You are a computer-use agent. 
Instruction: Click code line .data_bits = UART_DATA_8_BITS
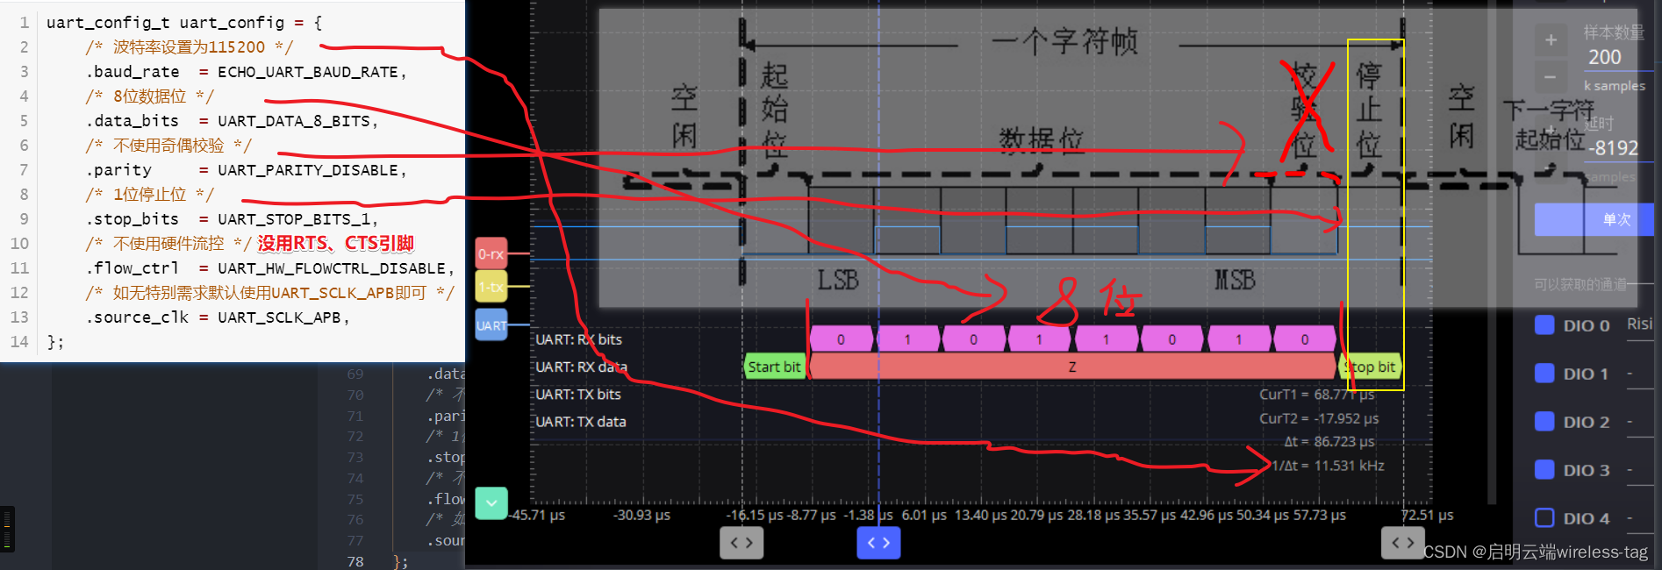[x=233, y=121]
